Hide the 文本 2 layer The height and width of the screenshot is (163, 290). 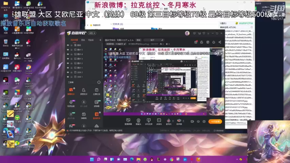68,72
